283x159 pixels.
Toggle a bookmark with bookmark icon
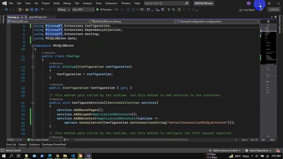[x=179, y=10]
